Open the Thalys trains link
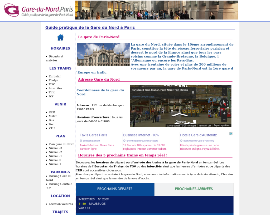270x215 pixels. pos(53,80)
